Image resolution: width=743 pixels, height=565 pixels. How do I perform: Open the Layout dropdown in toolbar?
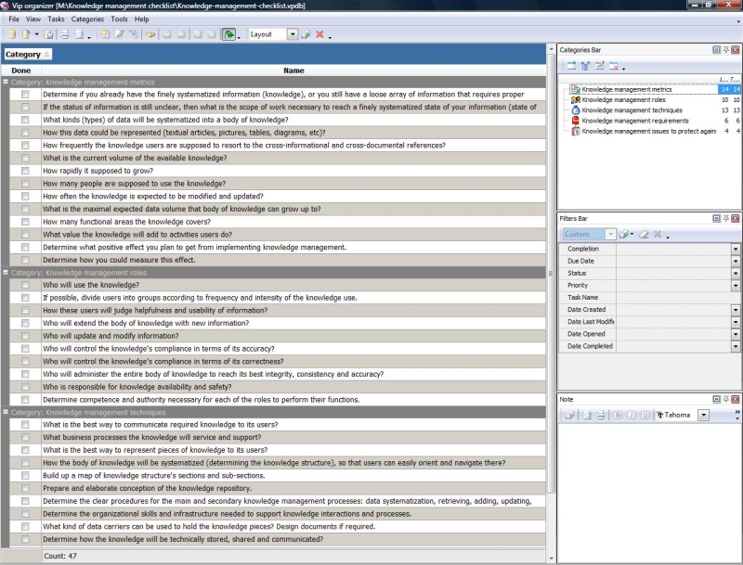293,34
